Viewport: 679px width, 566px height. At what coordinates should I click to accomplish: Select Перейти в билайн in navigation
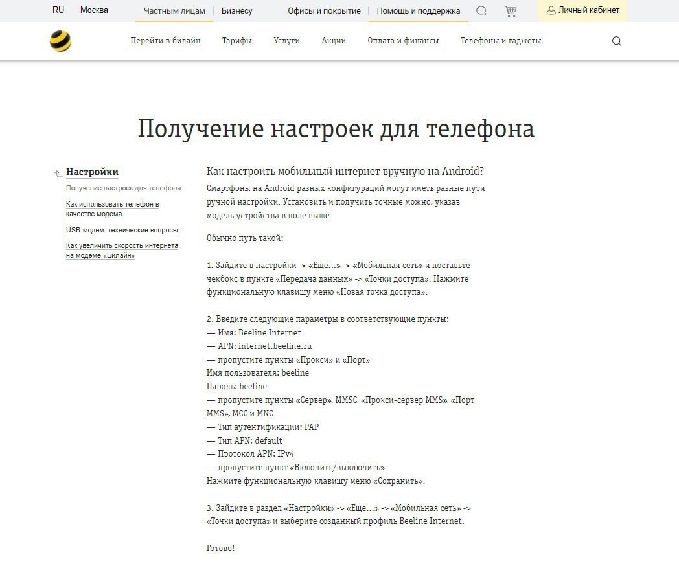(165, 41)
